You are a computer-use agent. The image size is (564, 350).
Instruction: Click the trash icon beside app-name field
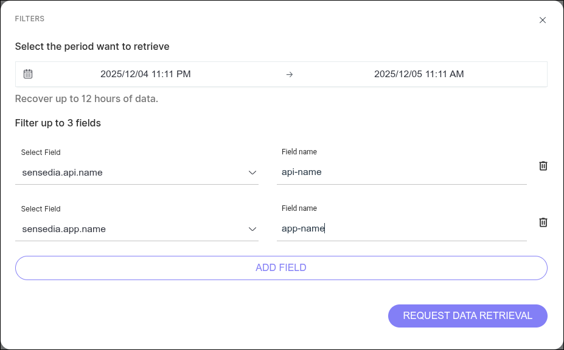pyautogui.click(x=543, y=222)
